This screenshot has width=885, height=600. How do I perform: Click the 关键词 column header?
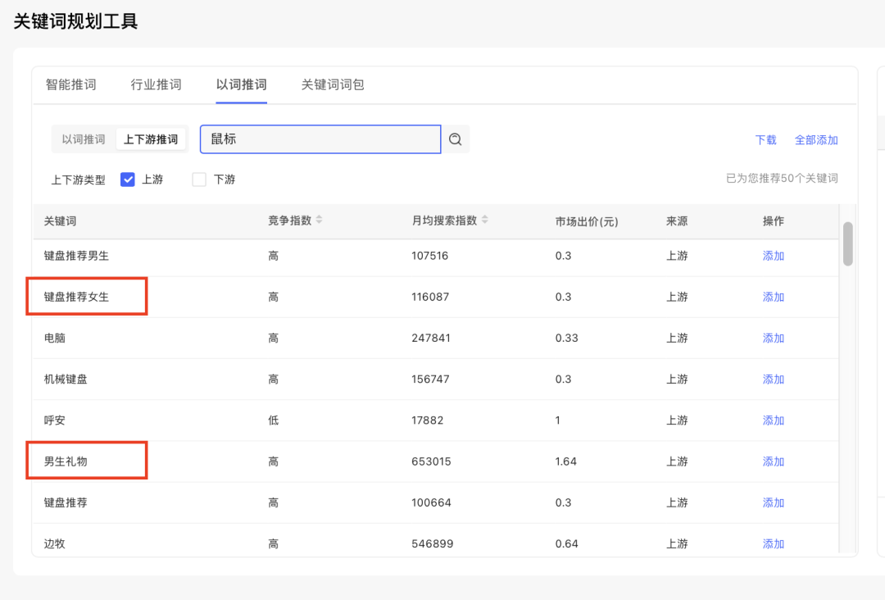[x=60, y=221]
